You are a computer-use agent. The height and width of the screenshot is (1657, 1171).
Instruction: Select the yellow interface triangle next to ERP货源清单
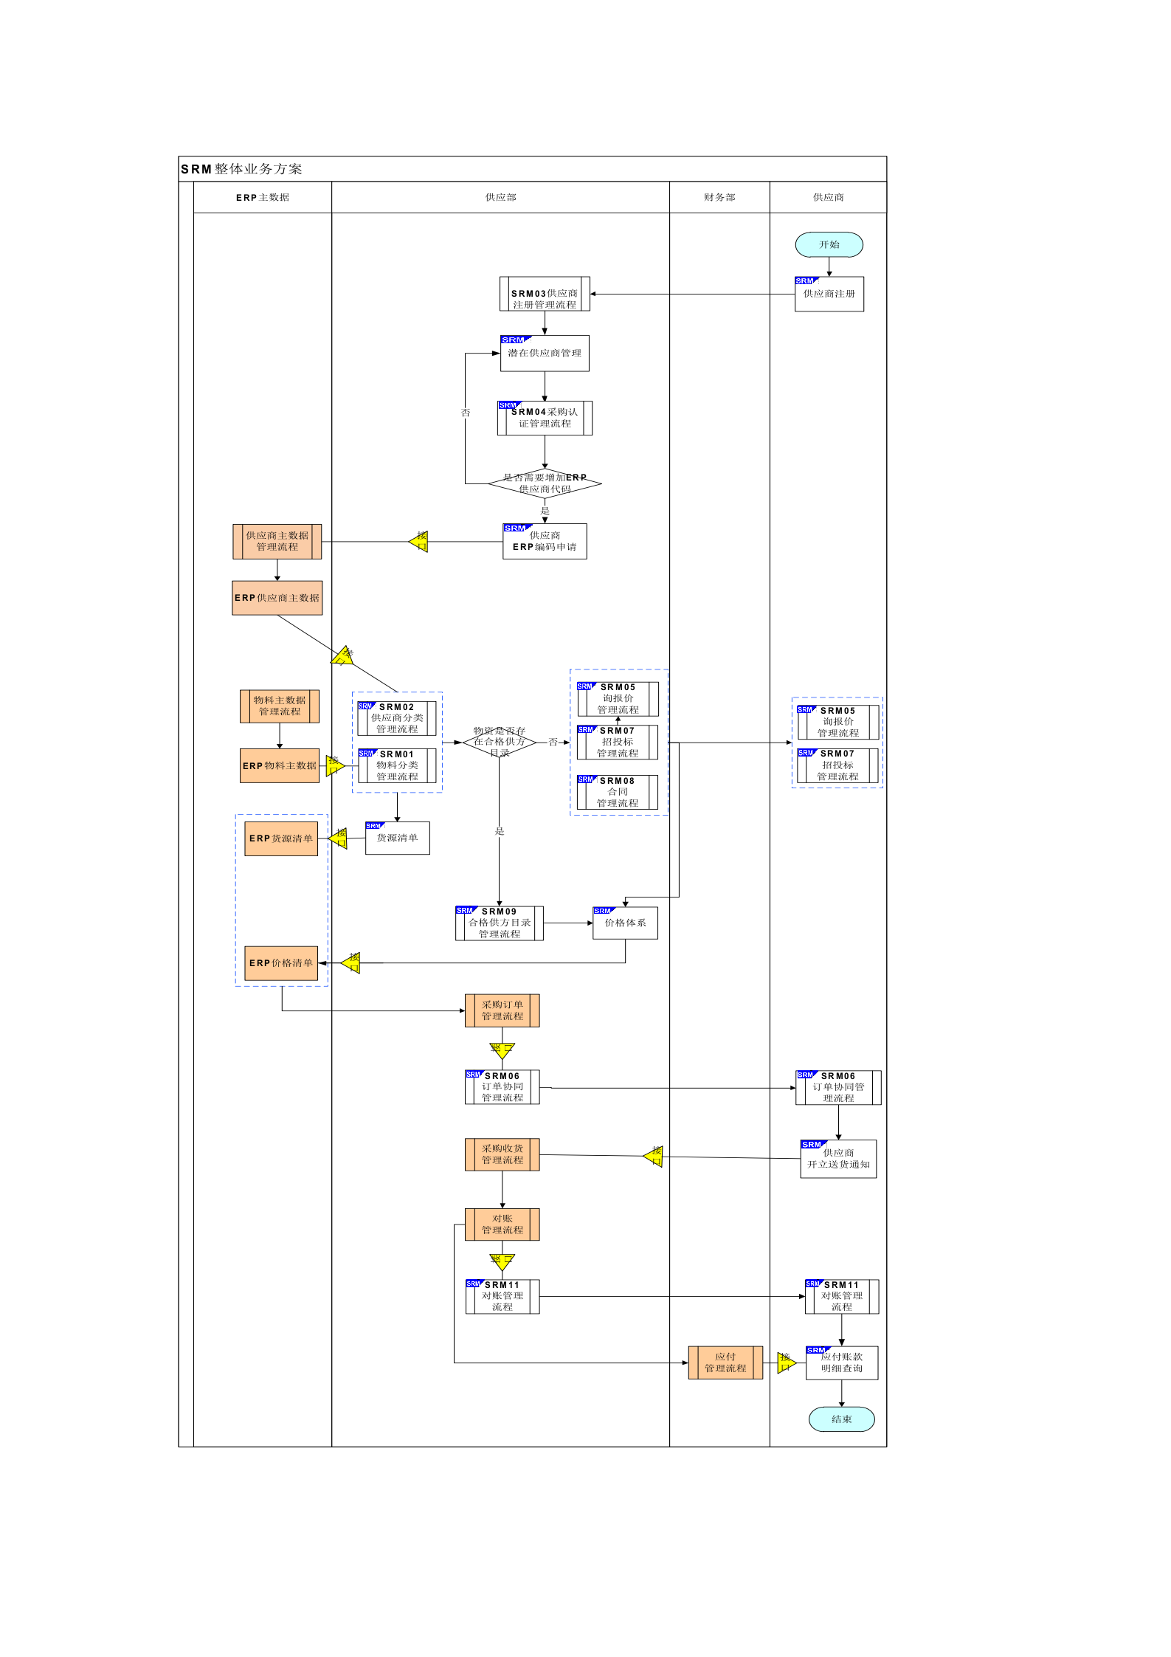point(339,838)
